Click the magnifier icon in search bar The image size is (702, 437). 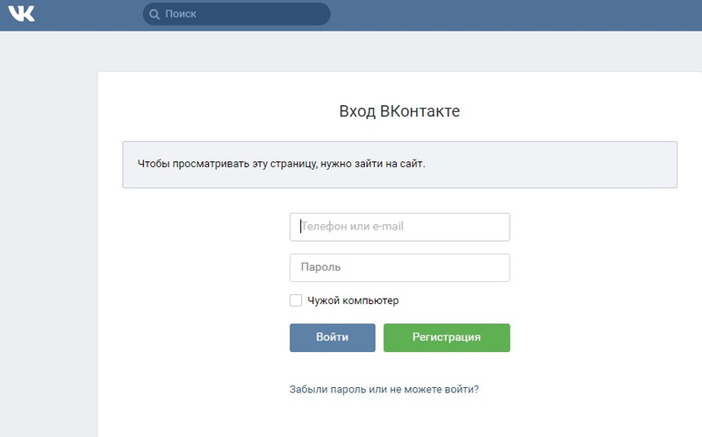pyautogui.click(x=155, y=15)
